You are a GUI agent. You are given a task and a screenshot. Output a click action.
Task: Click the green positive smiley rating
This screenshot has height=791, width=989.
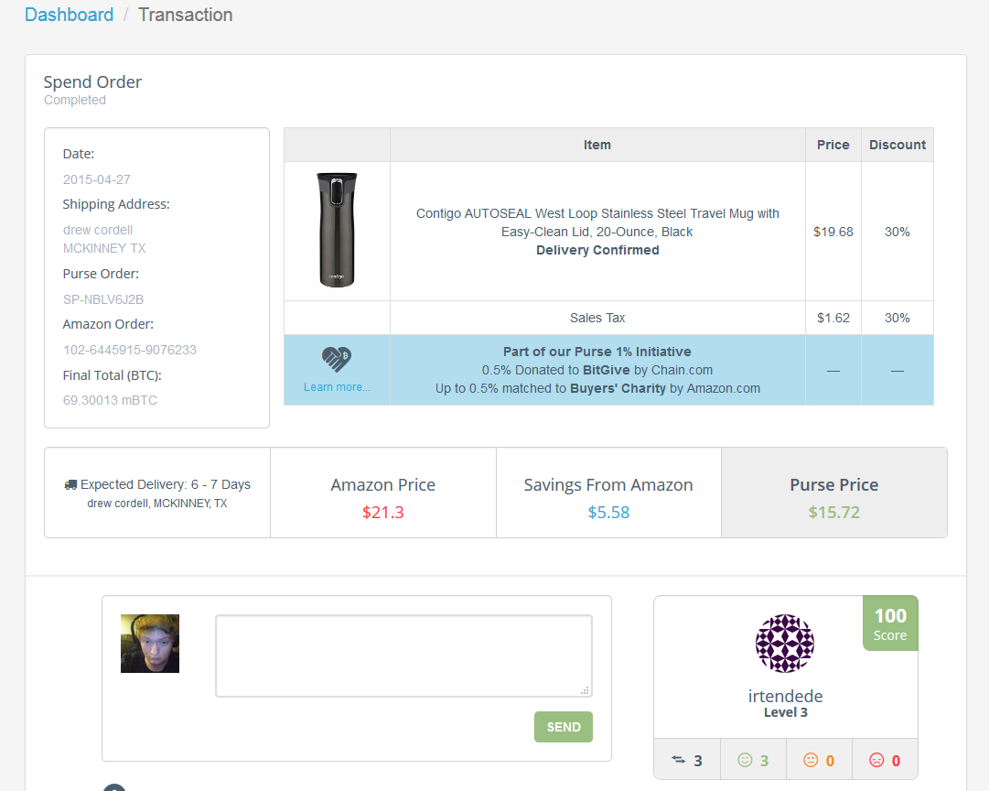click(745, 760)
